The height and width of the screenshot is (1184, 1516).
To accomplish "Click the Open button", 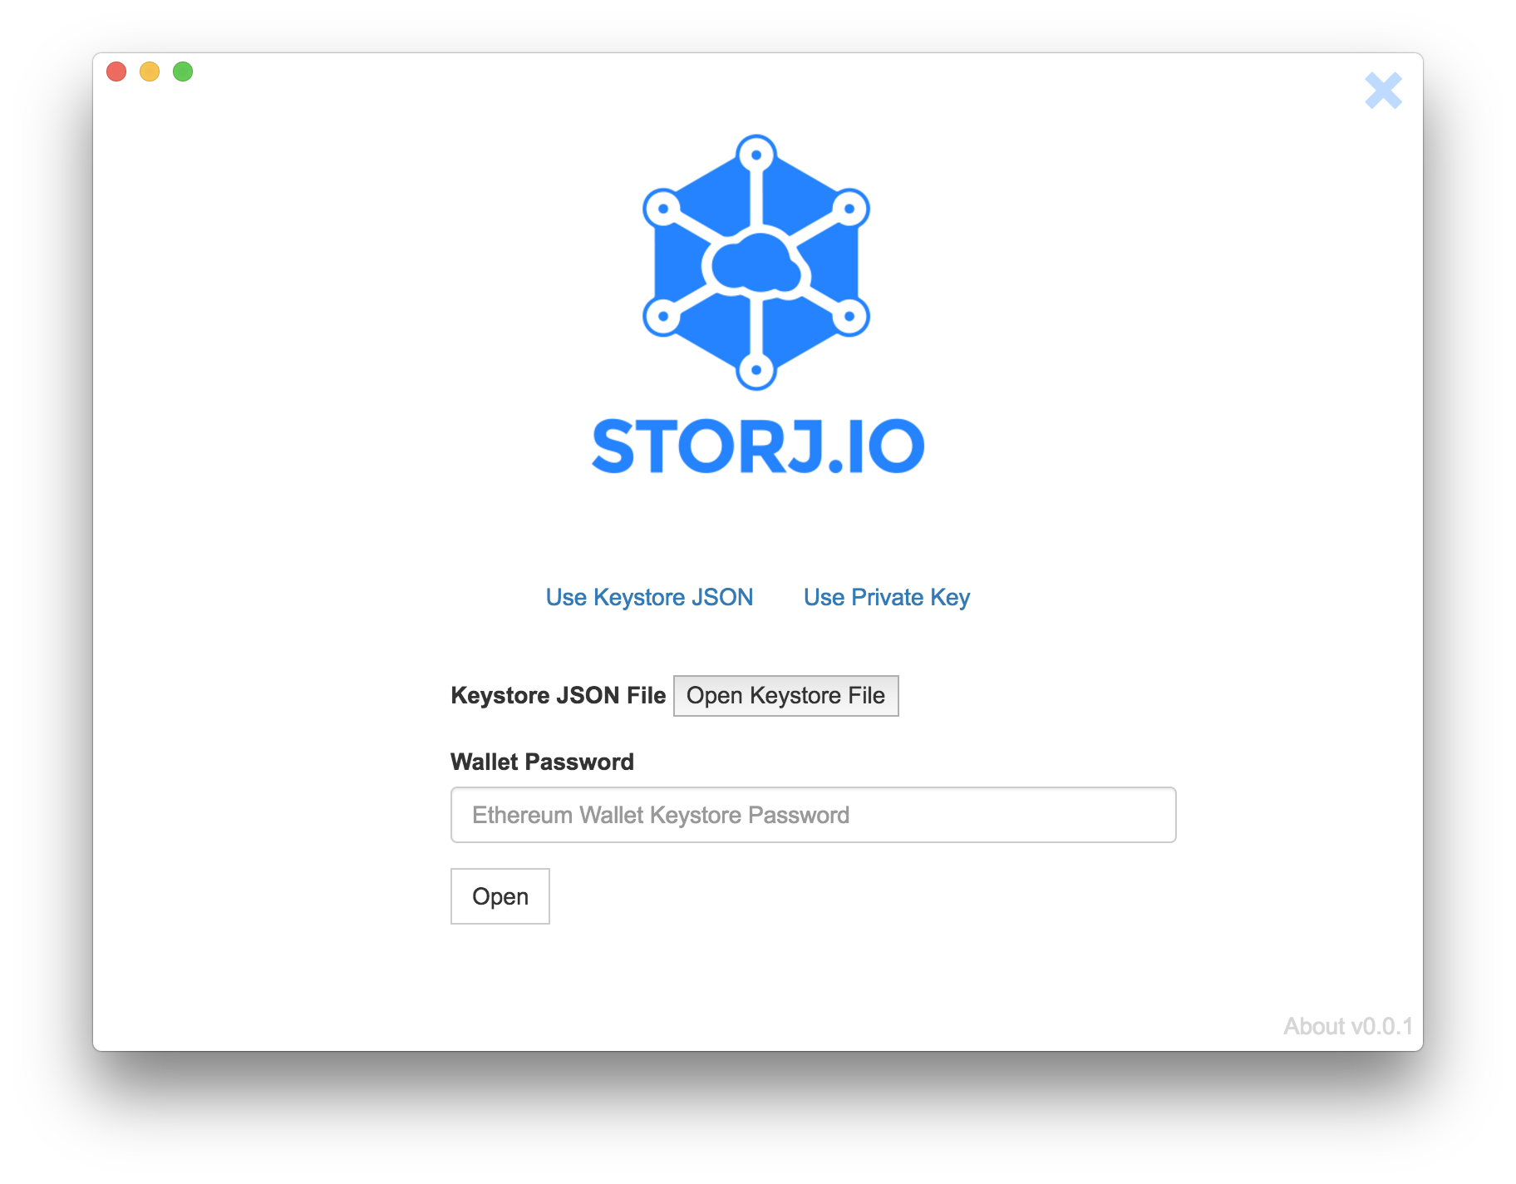I will click(x=500, y=896).
